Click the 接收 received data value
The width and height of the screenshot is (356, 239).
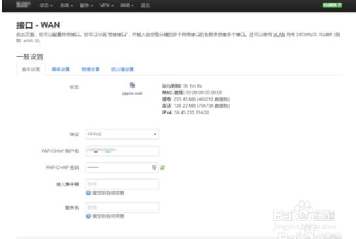[202, 99]
